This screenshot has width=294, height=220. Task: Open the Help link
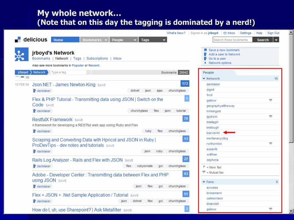pos(259,33)
